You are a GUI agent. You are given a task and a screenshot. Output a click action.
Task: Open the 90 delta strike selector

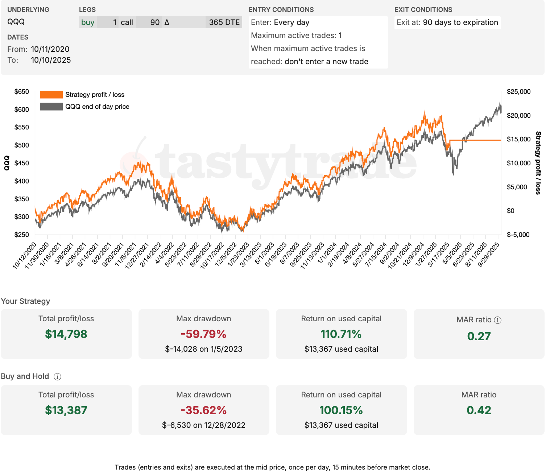tap(155, 22)
